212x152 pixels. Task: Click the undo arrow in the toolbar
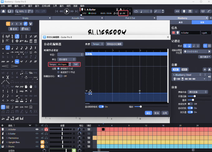pyautogui.click(x=38, y=11)
